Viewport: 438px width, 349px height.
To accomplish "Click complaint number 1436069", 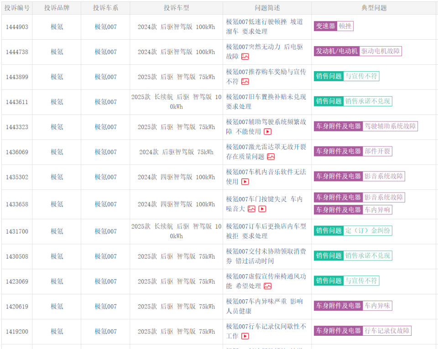I will pyautogui.click(x=17, y=152).
